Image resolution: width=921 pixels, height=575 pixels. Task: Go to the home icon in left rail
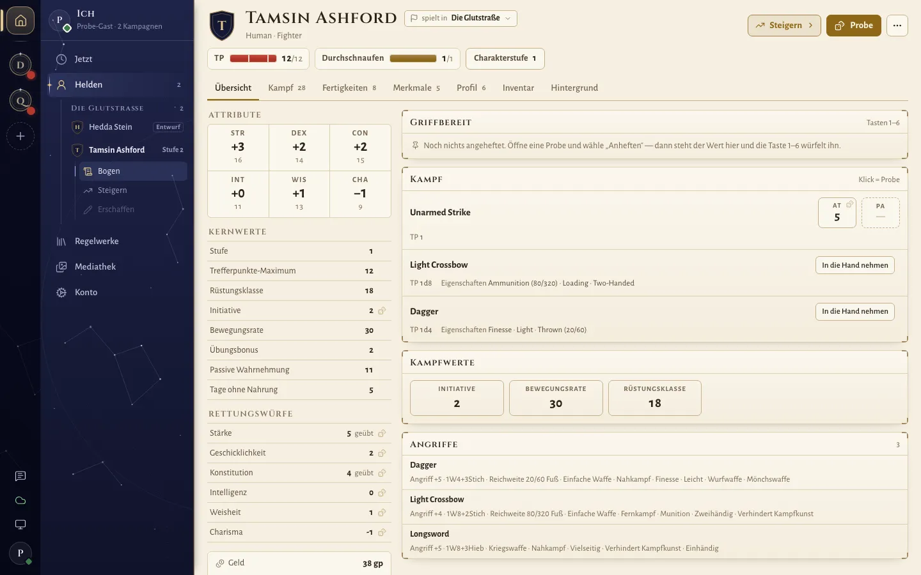click(20, 20)
